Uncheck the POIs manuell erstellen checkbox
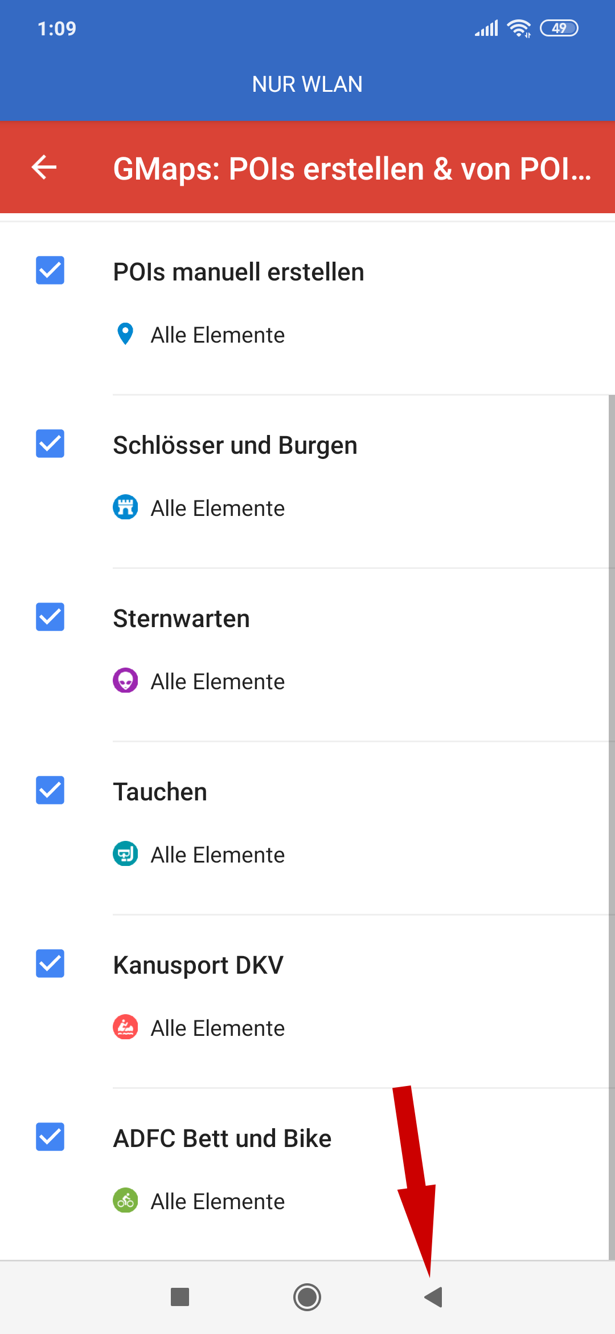 pyautogui.click(x=50, y=270)
